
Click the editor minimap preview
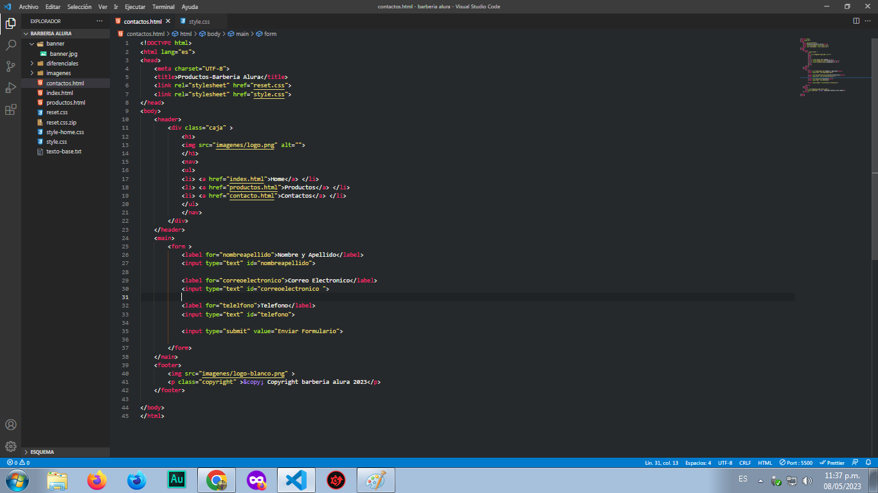click(x=832, y=67)
